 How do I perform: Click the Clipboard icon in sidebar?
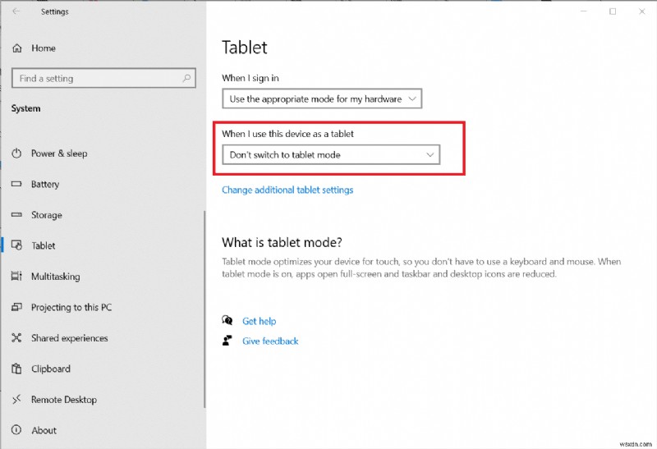point(16,369)
